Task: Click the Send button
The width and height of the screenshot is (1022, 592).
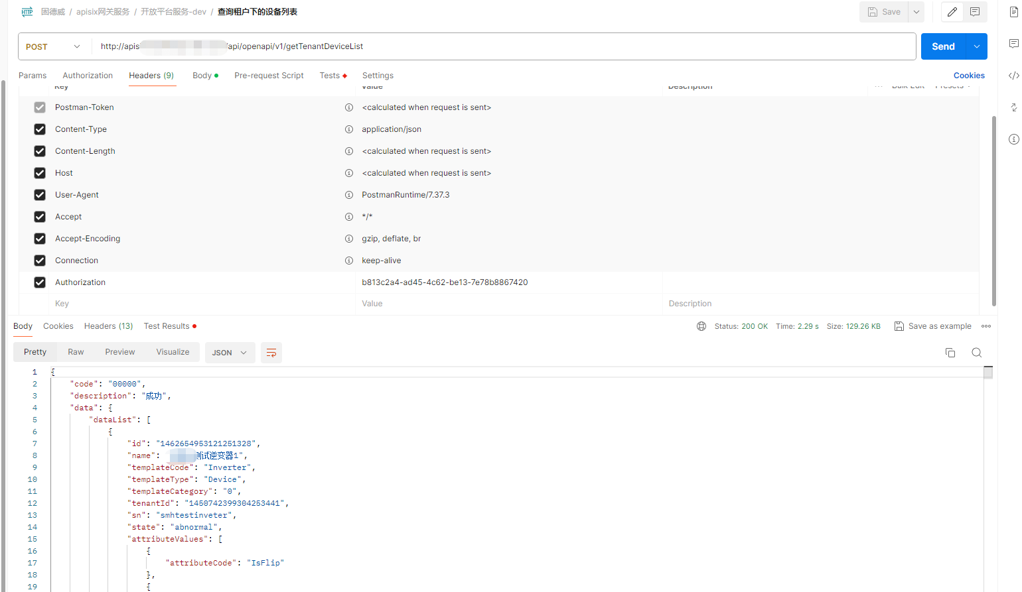Action: [x=942, y=46]
